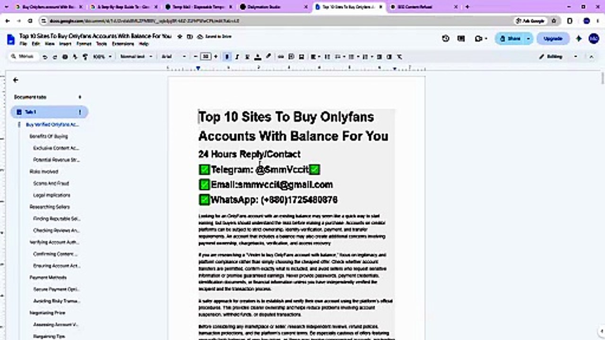Open the Edit menu
This screenshot has width=605, height=340.
36,44
